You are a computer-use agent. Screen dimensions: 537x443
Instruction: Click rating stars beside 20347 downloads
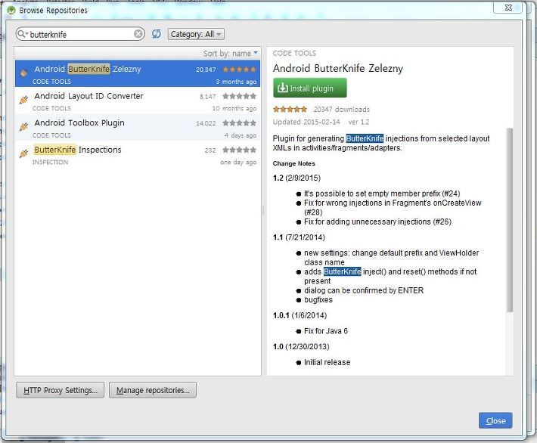click(x=290, y=109)
